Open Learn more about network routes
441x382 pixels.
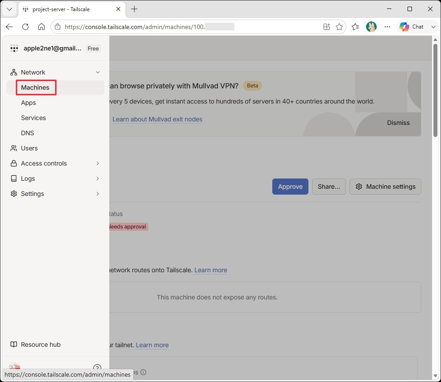pos(211,270)
